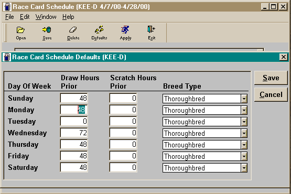Click the Friday day label

(x=18, y=156)
